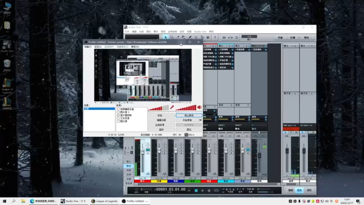Screen dimensions: 364x205
Task: Open the 帮助(H) menu in OBS
Action: pos(135,47)
